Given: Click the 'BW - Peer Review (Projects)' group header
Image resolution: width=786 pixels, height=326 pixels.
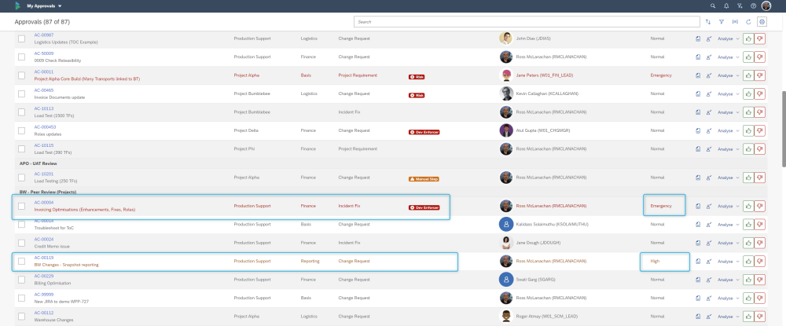Looking at the screenshot, I should pos(48,192).
